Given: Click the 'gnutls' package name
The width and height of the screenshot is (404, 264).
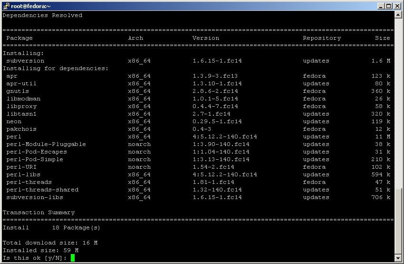Looking at the screenshot, I should click(18, 91).
